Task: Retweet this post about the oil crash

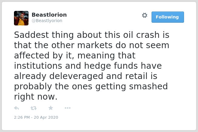Action: point(34,108)
